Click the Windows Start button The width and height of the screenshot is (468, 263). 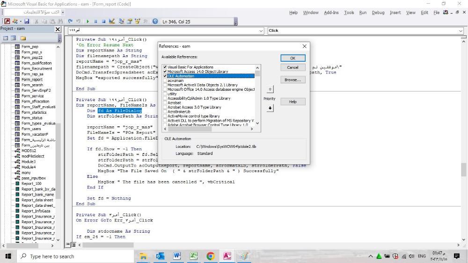(8, 256)
